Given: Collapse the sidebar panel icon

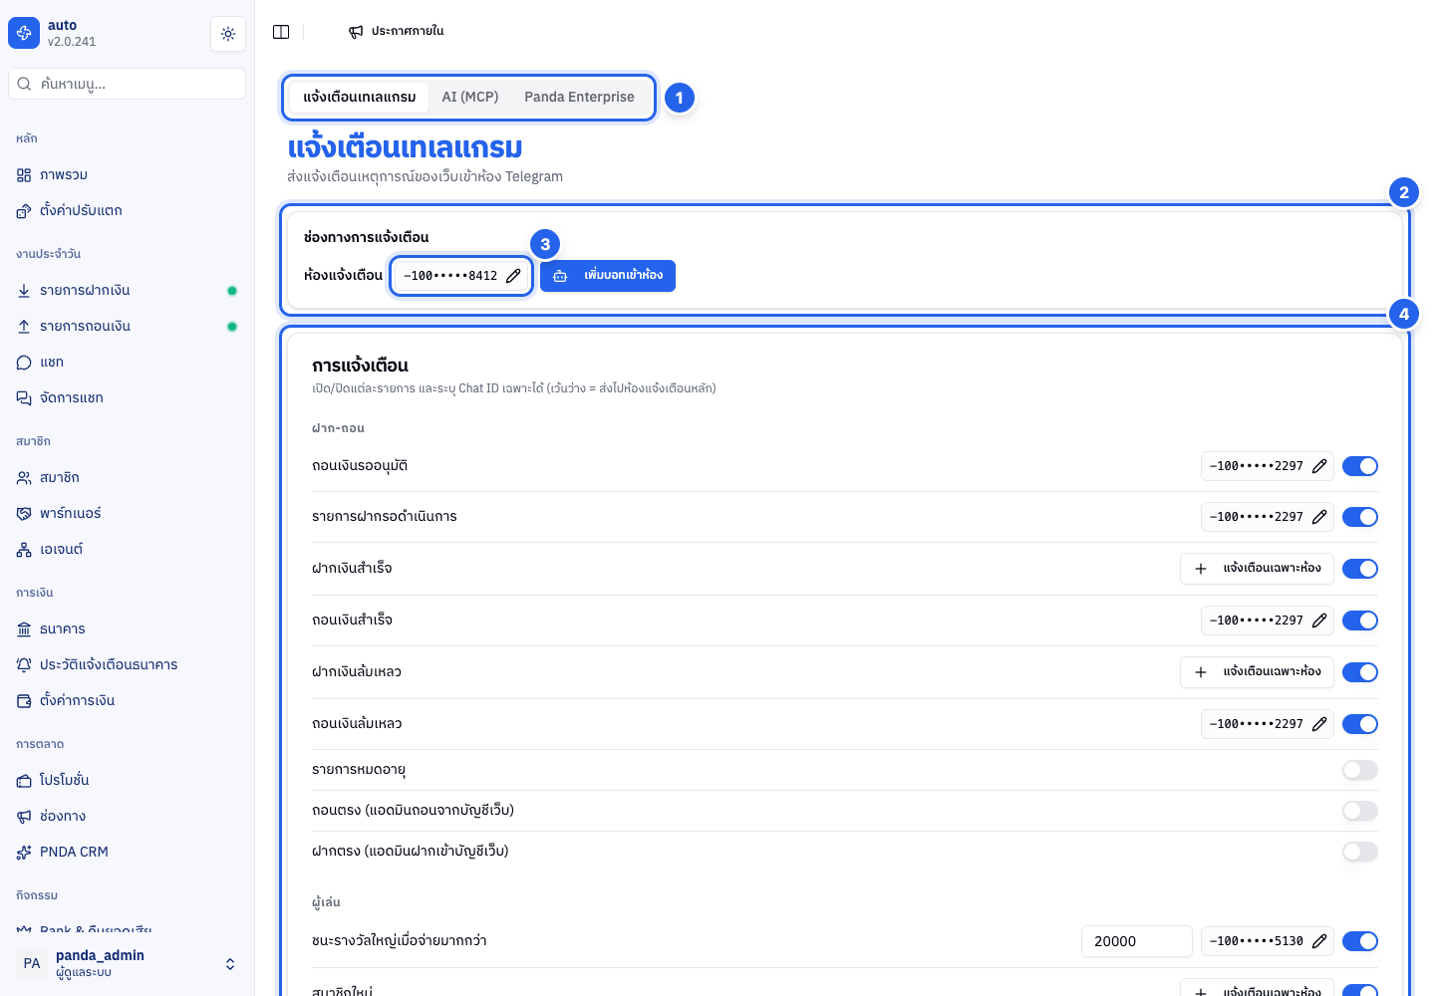Looking at the screenshot, I should coord(281,32).
